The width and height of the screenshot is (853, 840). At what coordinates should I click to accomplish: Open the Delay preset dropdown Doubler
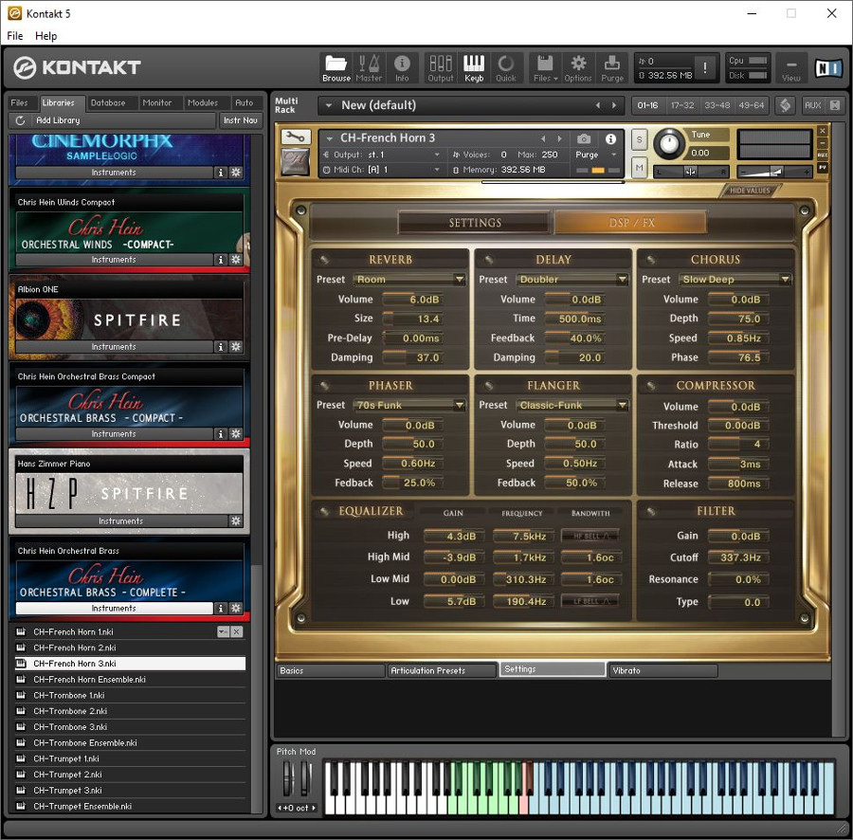pyautogui.click(x=572, y=279)
